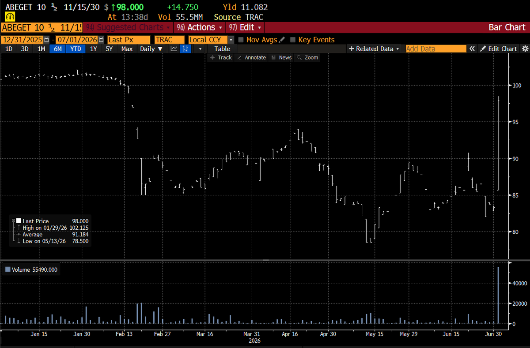
Task: Select the 3D time range
Action: (25, 49)
